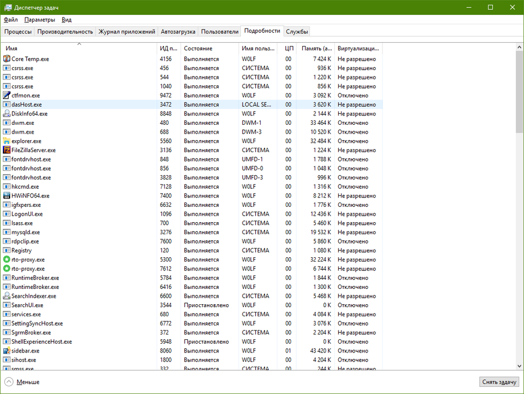524x394 pixels.
Task: Click the Registry process icon
Action: coord(7,251)
